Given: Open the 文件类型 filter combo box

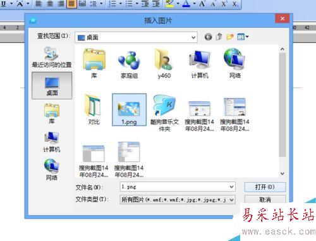Looking at the screenshot, I should tap(178, 199).
